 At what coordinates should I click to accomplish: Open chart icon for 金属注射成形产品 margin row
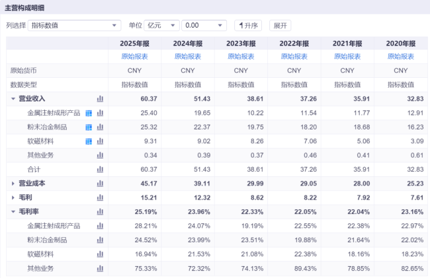100,226
